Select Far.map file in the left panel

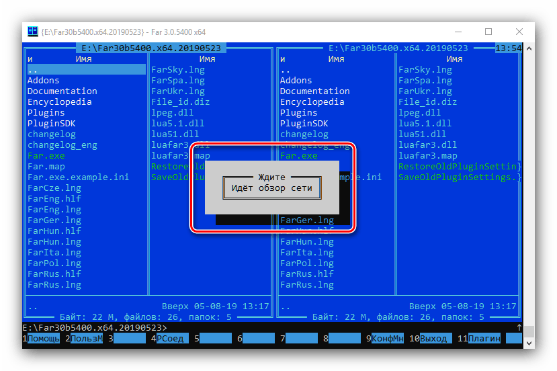pos(46,167)
